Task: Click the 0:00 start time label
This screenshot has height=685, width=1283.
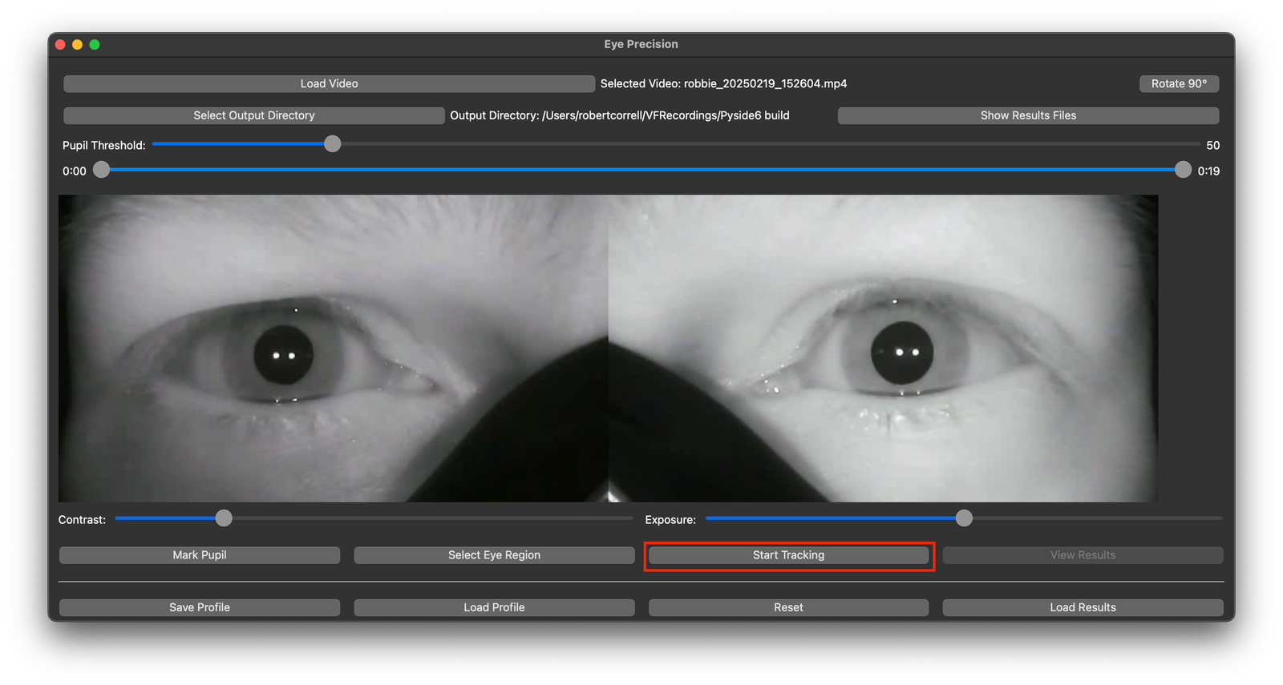Action: [75, 171]
